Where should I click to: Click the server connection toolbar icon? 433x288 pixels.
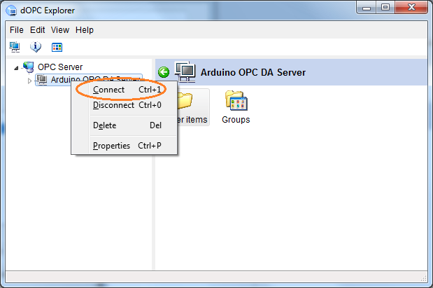pos(15,47)
